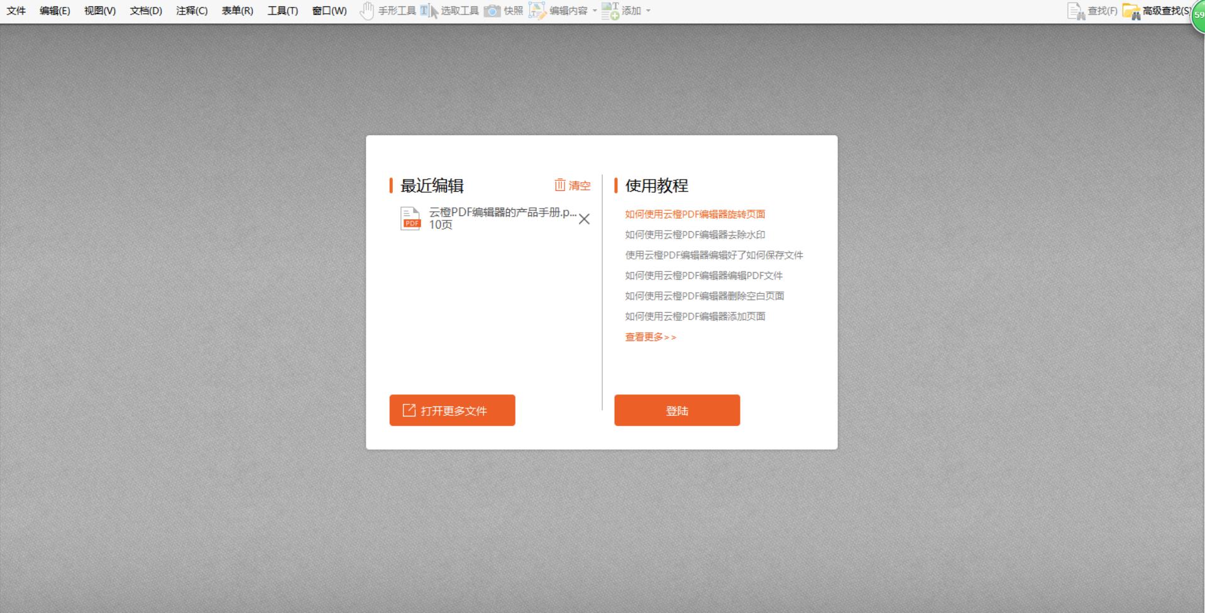Image resolution: width=1205 pixels, height=613 pixels.
Task: Open tutorial 如何使用云橙PDF编辑器去除水印
Action: click(695, 235)
